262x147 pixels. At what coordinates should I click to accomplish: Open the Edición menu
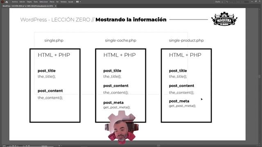(x=22, y=2)
